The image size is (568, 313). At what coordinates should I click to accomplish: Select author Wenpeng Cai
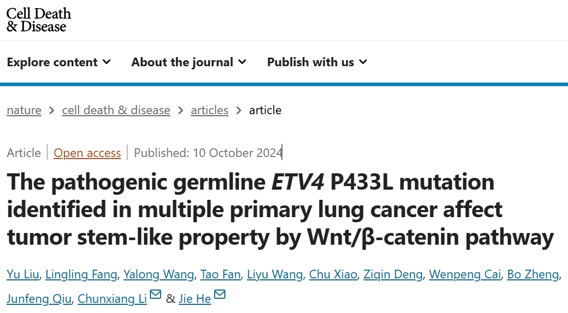click(x=465, y=274)
